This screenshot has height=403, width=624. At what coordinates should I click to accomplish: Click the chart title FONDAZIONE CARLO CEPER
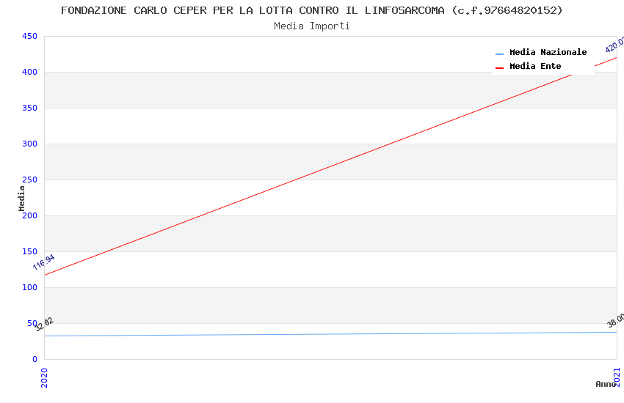(x=311, y=10)
